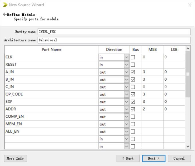Disable the Bus option for ADDR port
This screenshot has width=195, height=166.
133,109
